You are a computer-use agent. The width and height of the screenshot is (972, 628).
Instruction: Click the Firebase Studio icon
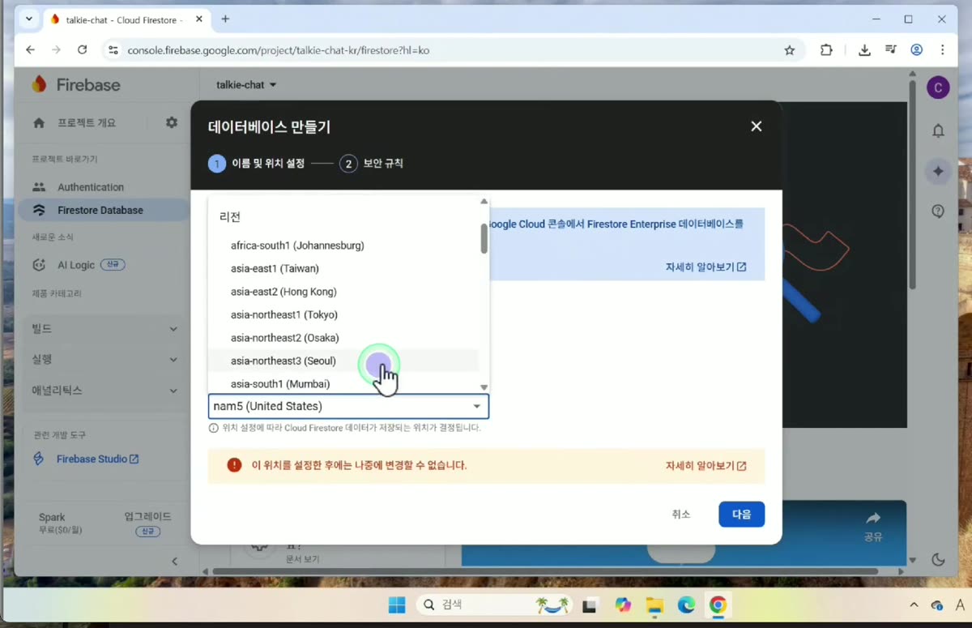point(39,459)
